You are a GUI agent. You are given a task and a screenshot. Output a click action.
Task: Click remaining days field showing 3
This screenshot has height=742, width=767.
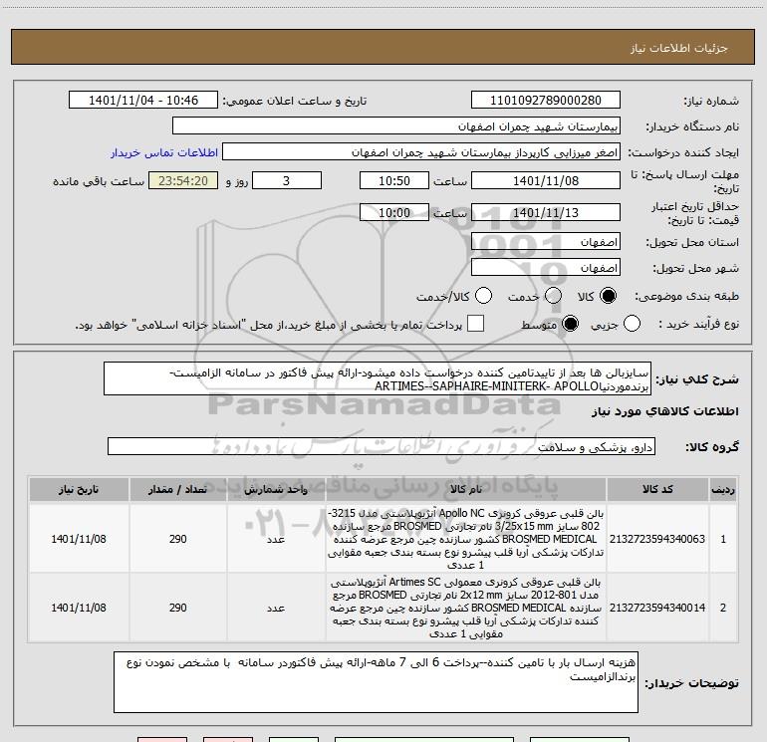click(287, 180)
